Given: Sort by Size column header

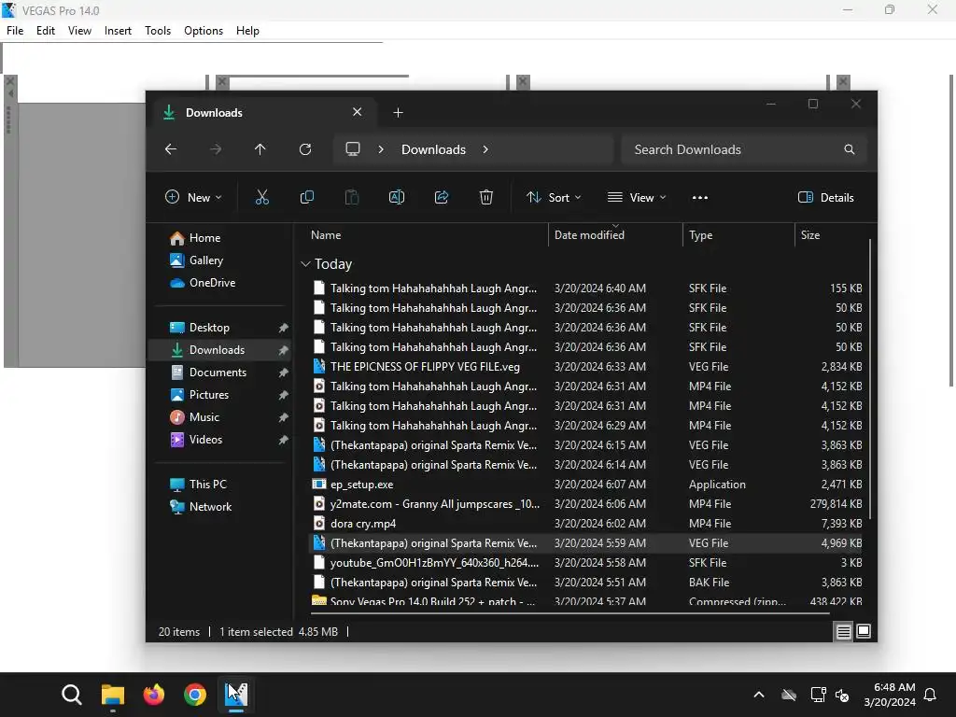Looking at the screenshot, I should [832, 234].
